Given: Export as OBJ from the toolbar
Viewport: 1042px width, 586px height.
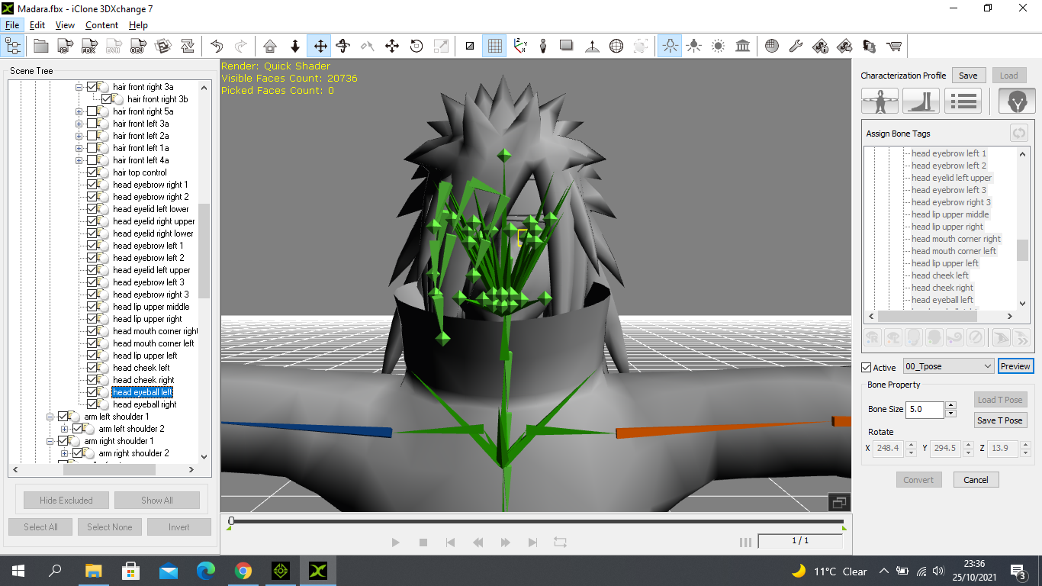Looking at the screenshot, I should pyautogui.click(x=138, y=47).
